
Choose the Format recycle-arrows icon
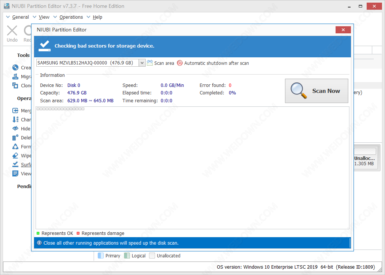point(15,146)
